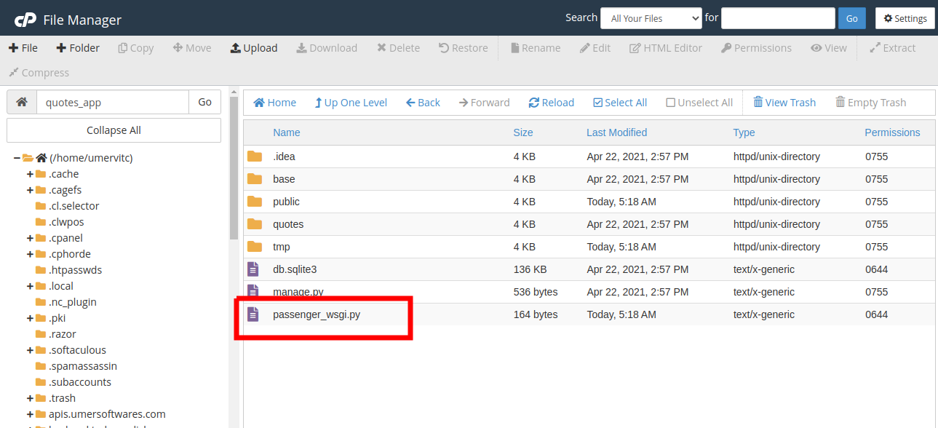The height and width of the screenshot is (428, 938).
Task: Click Select All checkbox button
Action: (x=619, y=103)
